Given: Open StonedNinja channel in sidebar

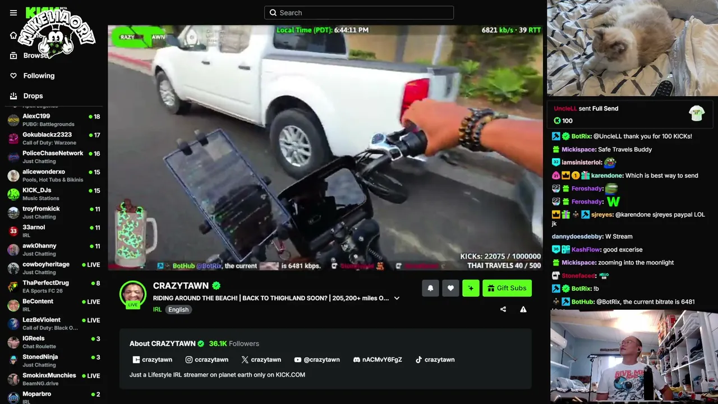Looking at the screenshot, I should [54, 361].
